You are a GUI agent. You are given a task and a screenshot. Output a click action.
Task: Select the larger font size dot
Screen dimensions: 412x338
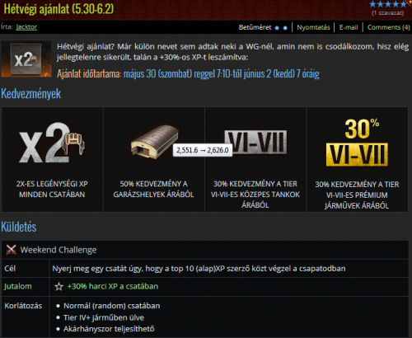pos(285,28)
